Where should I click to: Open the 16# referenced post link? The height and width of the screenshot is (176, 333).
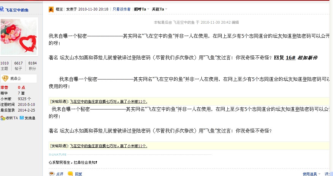pos(291,58)
